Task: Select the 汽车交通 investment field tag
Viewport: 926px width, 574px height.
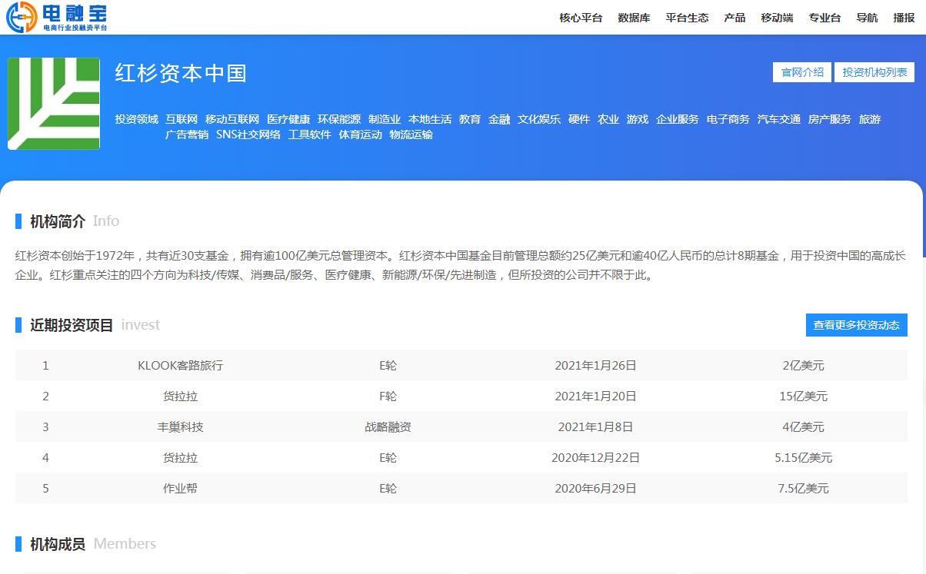Action: (x=779, y=119)
